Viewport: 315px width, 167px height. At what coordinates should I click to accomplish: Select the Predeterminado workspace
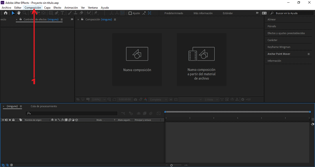pos(174,13)
